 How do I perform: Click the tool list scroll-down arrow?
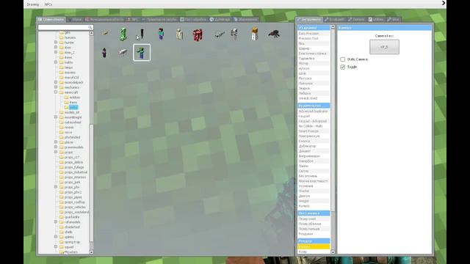pyautogui.click(x=333, y=252)
